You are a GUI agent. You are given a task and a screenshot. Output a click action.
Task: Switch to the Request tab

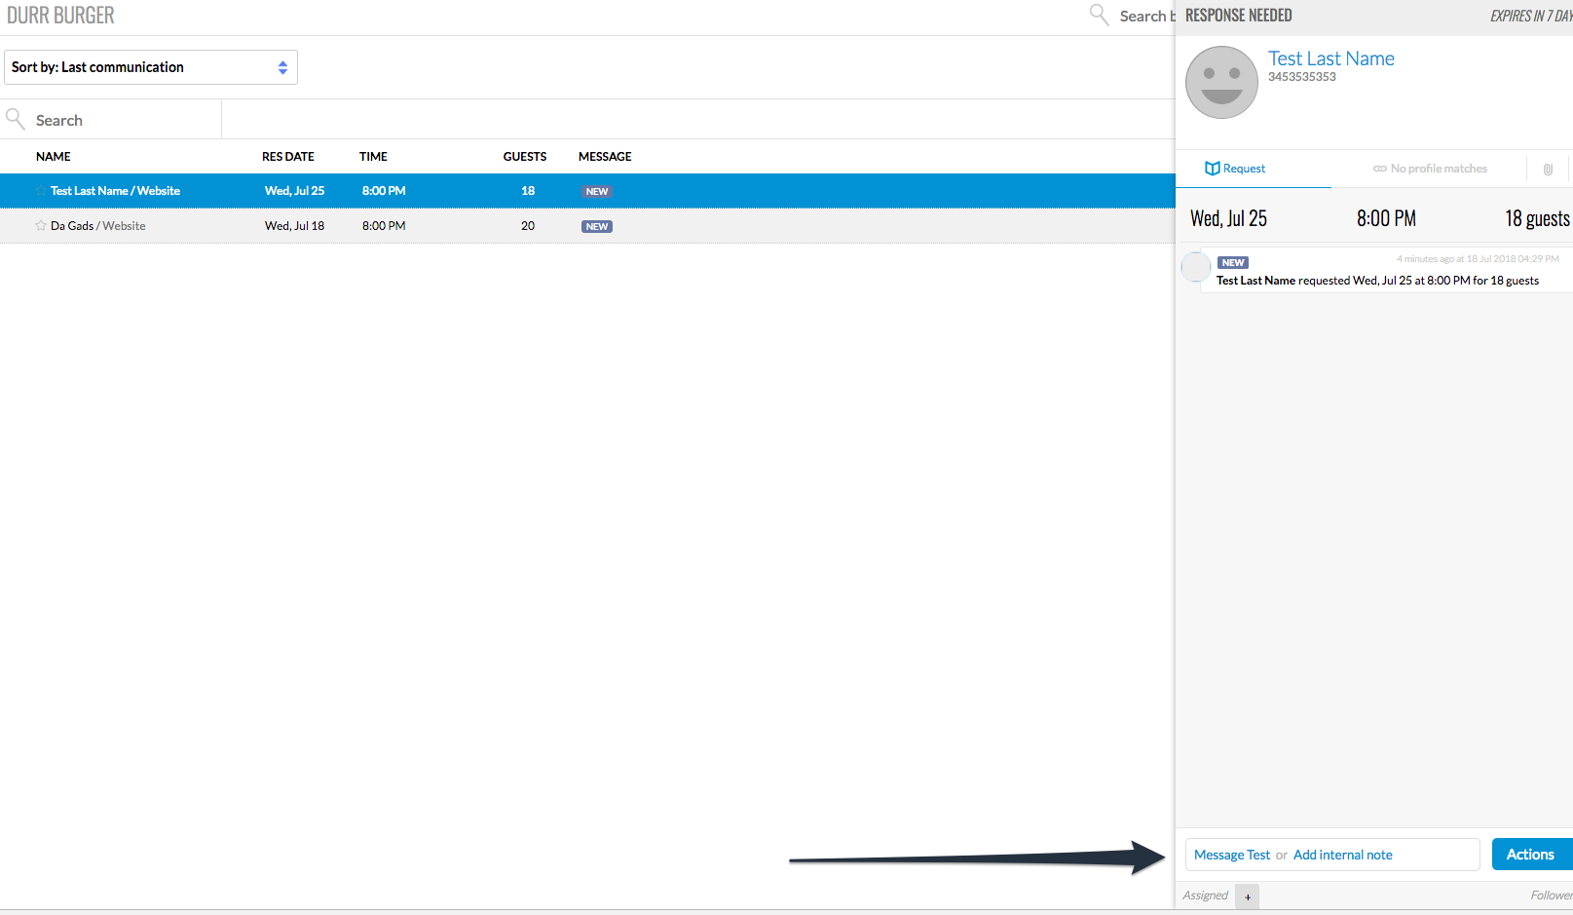(1235, 169)
